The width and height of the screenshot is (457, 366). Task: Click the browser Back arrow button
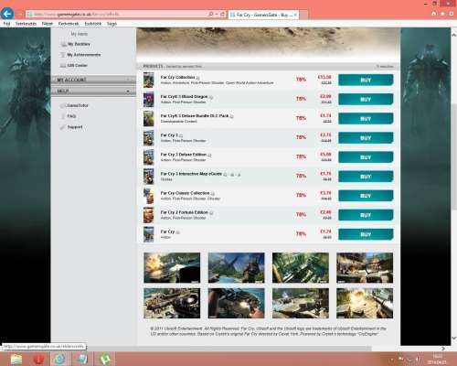pyautogui.click(x=7, y=14)
